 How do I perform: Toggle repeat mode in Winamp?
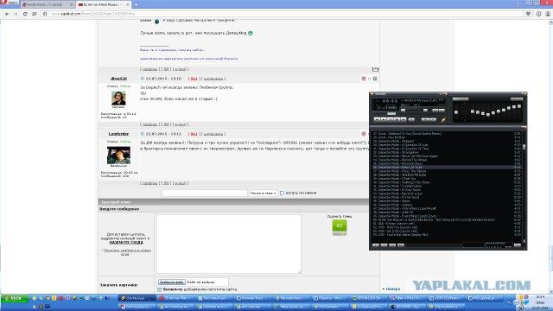434,119
